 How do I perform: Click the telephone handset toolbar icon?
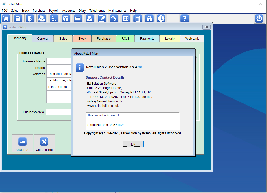pos(114,19)
